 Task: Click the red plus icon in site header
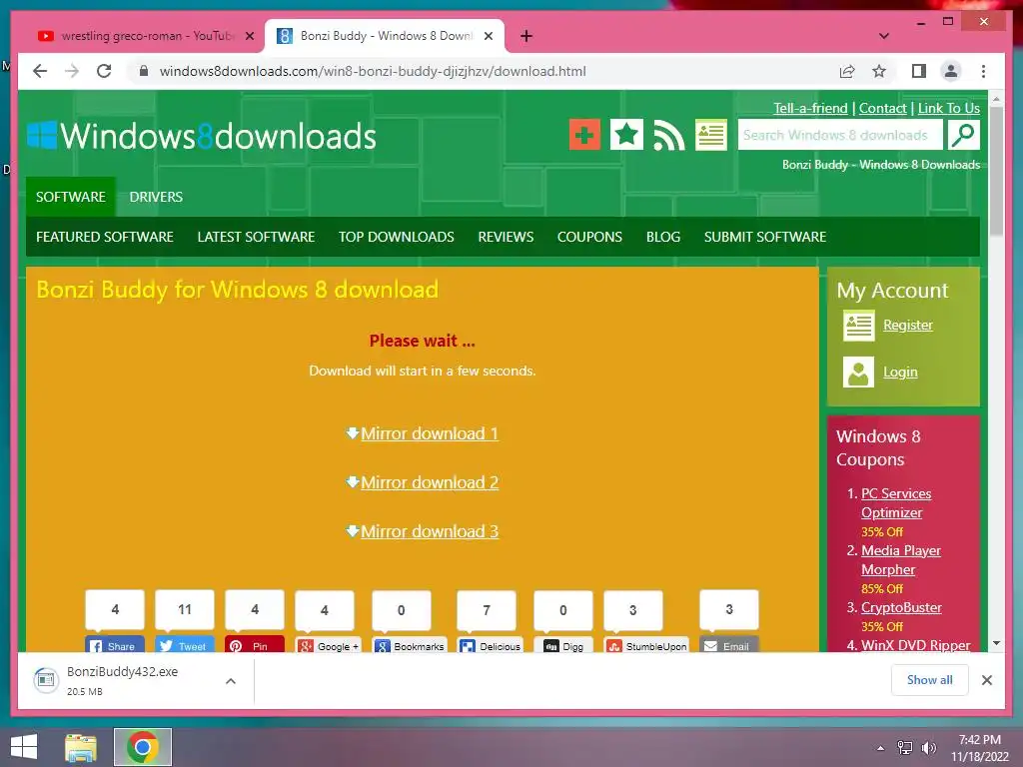pos(584,135)
